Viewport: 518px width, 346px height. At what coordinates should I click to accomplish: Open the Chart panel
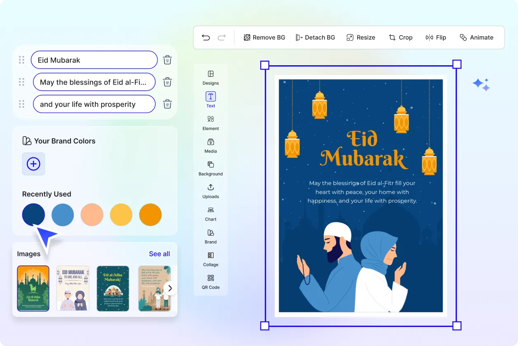pos(210,215)
